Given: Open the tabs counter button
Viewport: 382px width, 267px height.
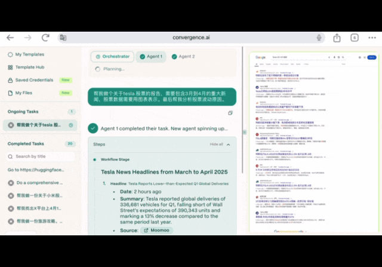Looking at the screenshot, I should click(355, 38).
